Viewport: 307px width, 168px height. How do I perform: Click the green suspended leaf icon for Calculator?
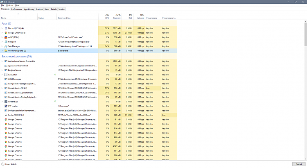55,75
